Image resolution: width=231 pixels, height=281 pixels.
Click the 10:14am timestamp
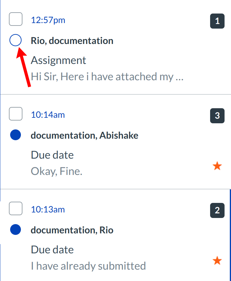(48, 115)
